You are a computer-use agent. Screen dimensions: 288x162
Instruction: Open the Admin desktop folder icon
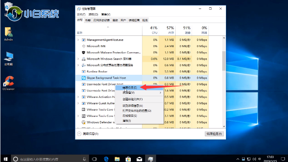[8, 33]
